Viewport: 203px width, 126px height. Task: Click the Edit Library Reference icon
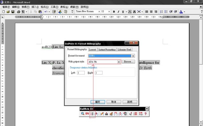[111, 114]
